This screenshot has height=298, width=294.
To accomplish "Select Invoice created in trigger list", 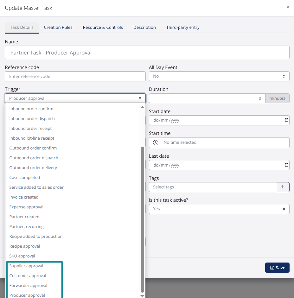I will coord(24,197).
